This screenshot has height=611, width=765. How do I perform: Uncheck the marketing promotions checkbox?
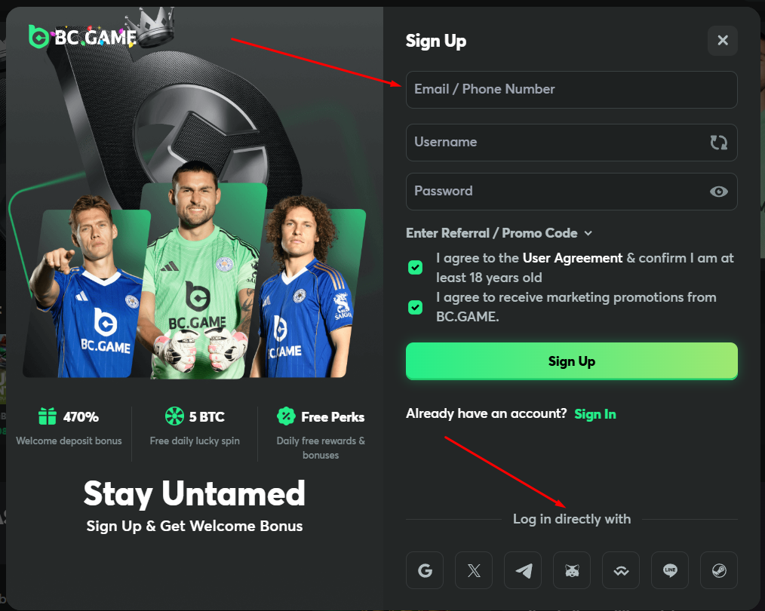(415, 307)
